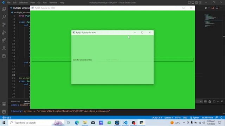
Task: Toggle secondary side bar layout icon
Action: point(197,2)
